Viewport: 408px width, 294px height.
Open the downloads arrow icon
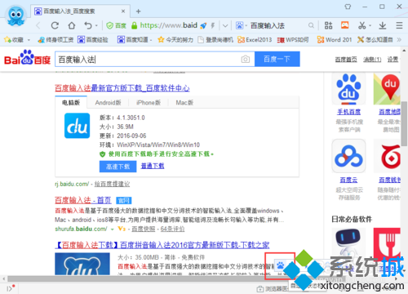383,25
